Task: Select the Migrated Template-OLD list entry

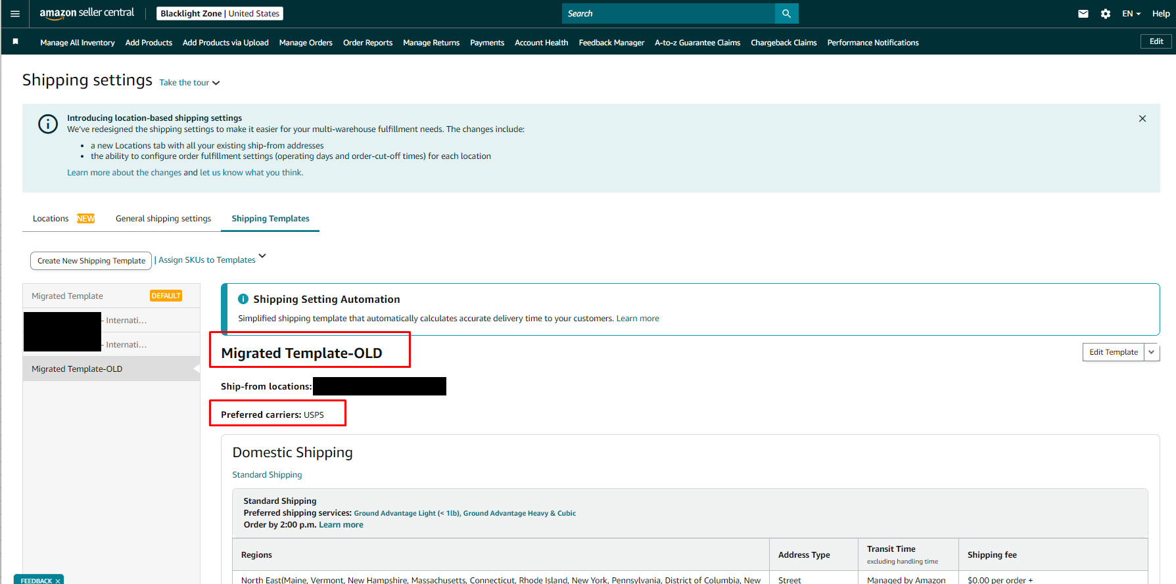Action: click(111, 369)
